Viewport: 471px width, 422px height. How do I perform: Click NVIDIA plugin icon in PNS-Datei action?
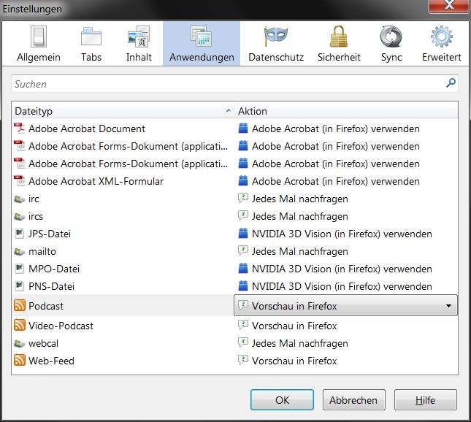[243, 286]
